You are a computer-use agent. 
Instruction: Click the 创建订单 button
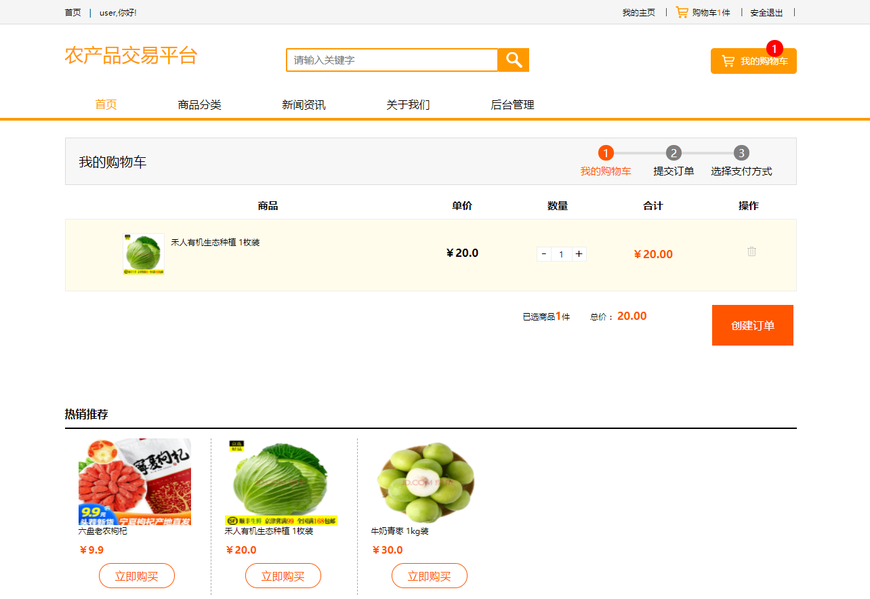click(x=752, y=325)
